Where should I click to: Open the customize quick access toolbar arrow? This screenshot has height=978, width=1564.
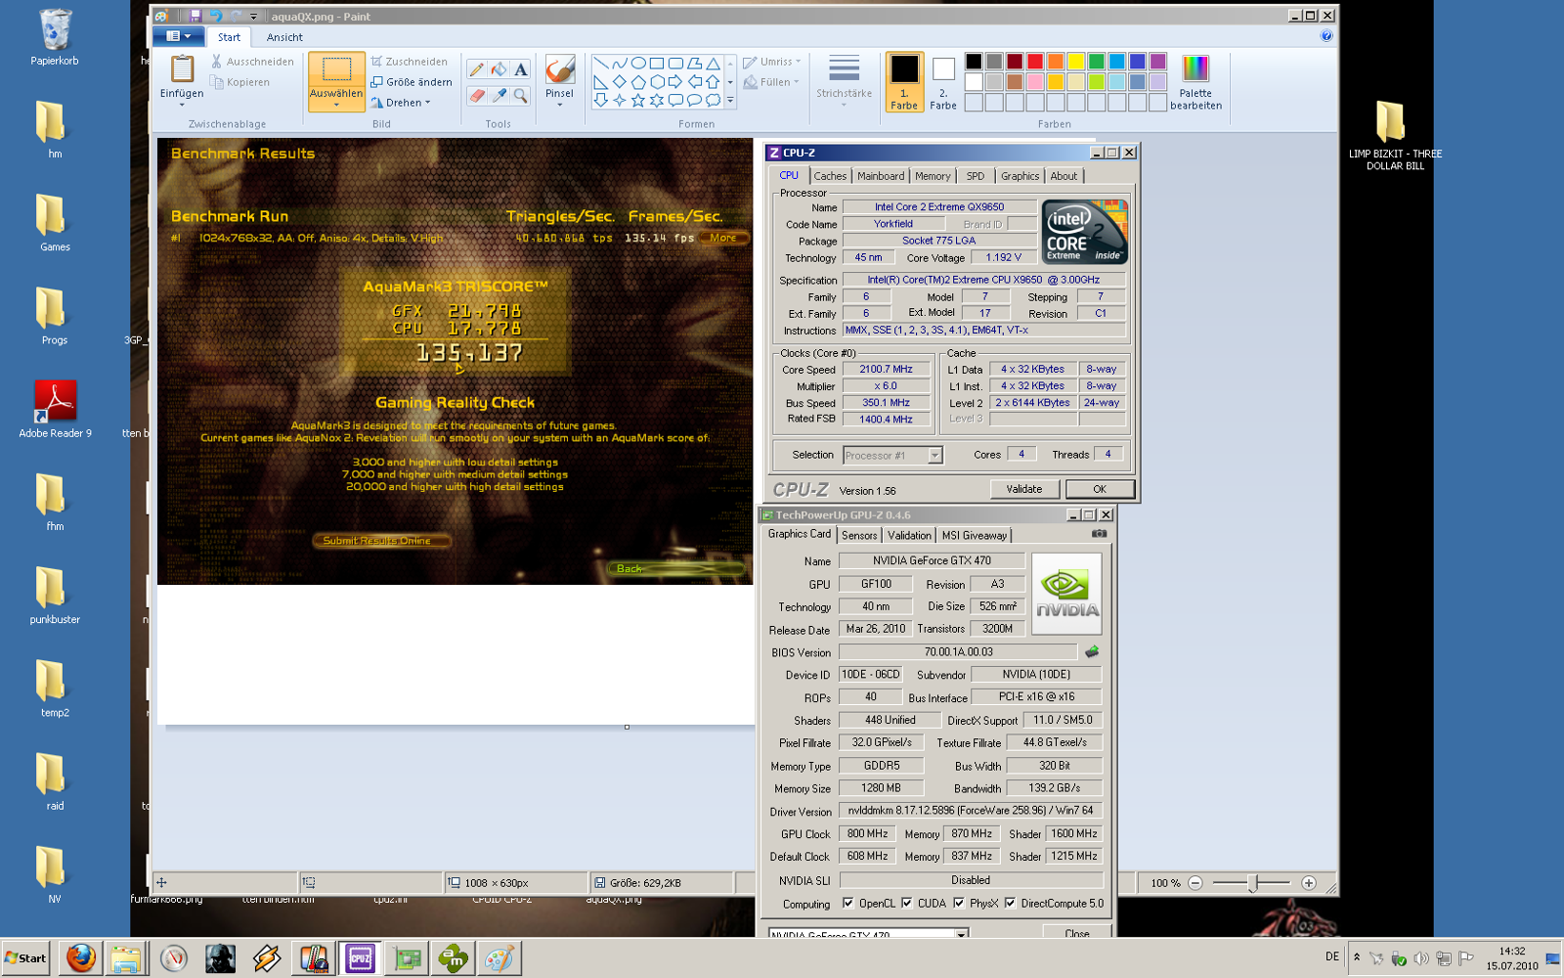[254, 17]
